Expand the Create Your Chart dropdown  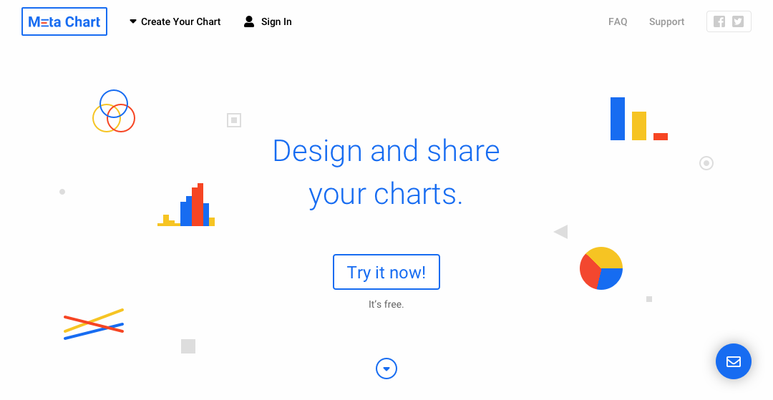click(x=180, y=21)
